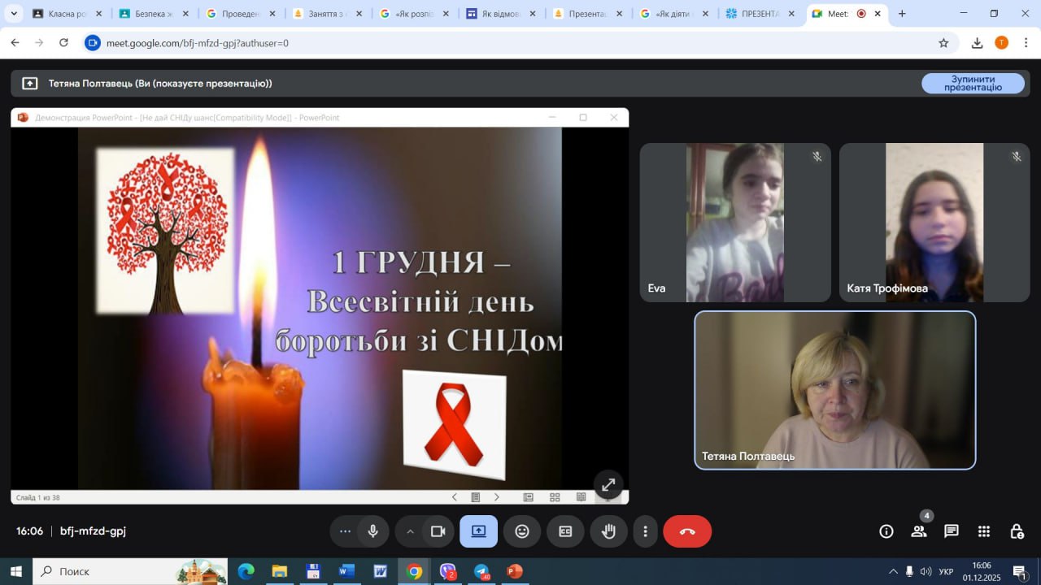The width and height of the screenshot is (1041, 585).
Task: Hang up with the red leave-call button
Action: [x=687, y=531]
